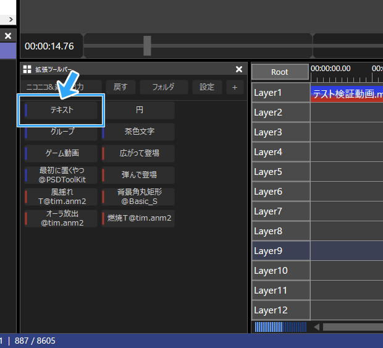Select Layer10 header
This screenshot has height=348, width=383.
click(281, 271)
